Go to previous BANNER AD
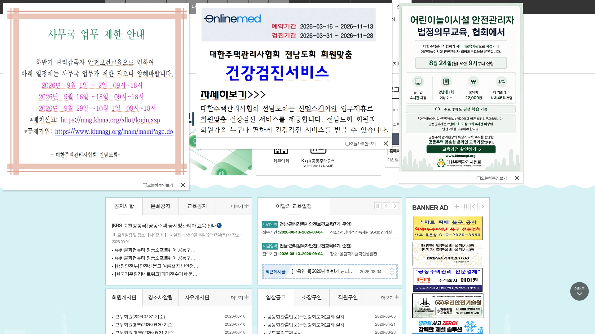This screenshot has width=595, height=334. point(474,207)
